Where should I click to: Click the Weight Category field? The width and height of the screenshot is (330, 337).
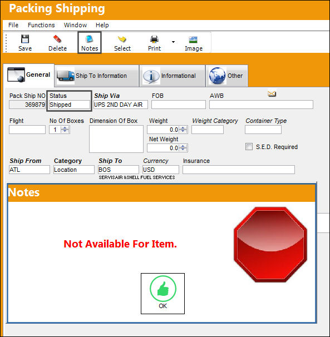click(208, 130)
